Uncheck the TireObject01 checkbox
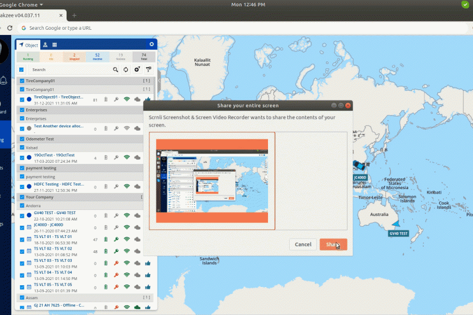The height and width of the screenshot is (315, 473). 22,100
